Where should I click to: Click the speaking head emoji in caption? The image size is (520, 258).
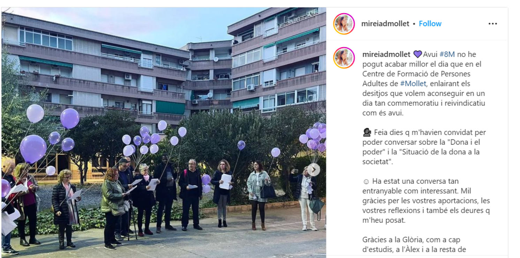[x=367, y=132]
